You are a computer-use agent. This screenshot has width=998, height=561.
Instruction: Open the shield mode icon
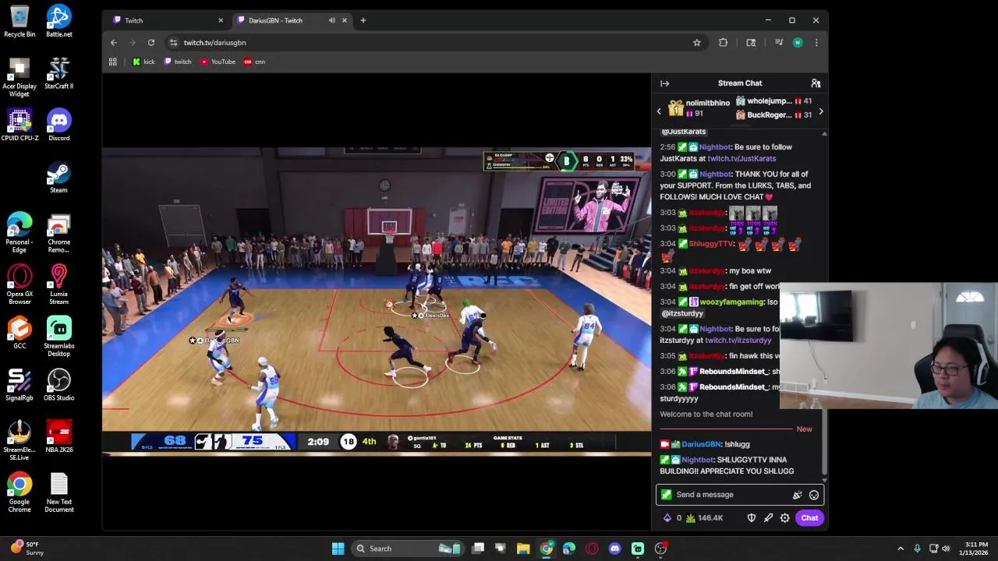tap(752, 518)
